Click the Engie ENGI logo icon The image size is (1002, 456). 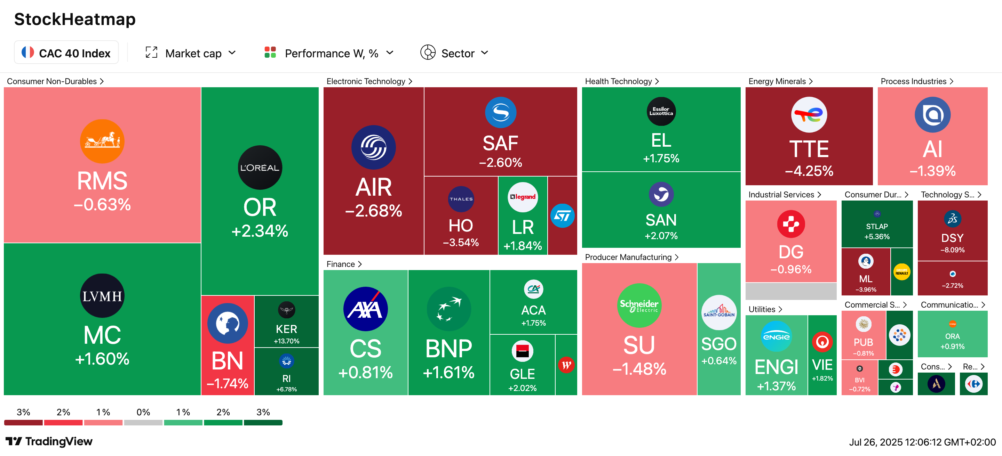click(x=776, y=336)
